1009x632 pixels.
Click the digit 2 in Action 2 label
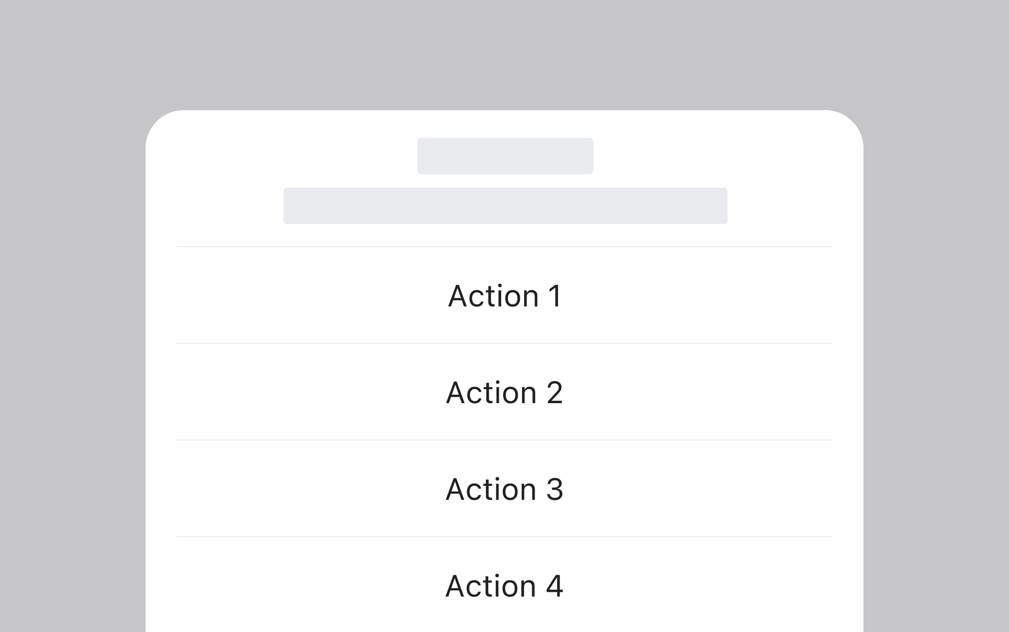click(x=554, y=393)
